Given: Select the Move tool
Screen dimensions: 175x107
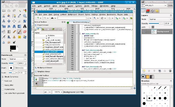Looking at the screenshot, I should [9, 21].
